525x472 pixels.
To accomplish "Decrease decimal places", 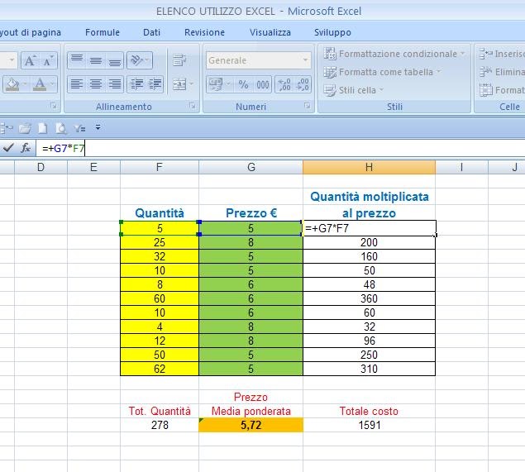I will tap(303, 84).
